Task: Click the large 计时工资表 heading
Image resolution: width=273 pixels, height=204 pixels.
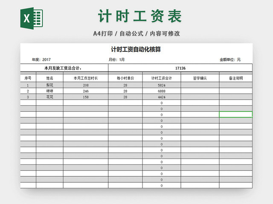Action: point(140,16)
